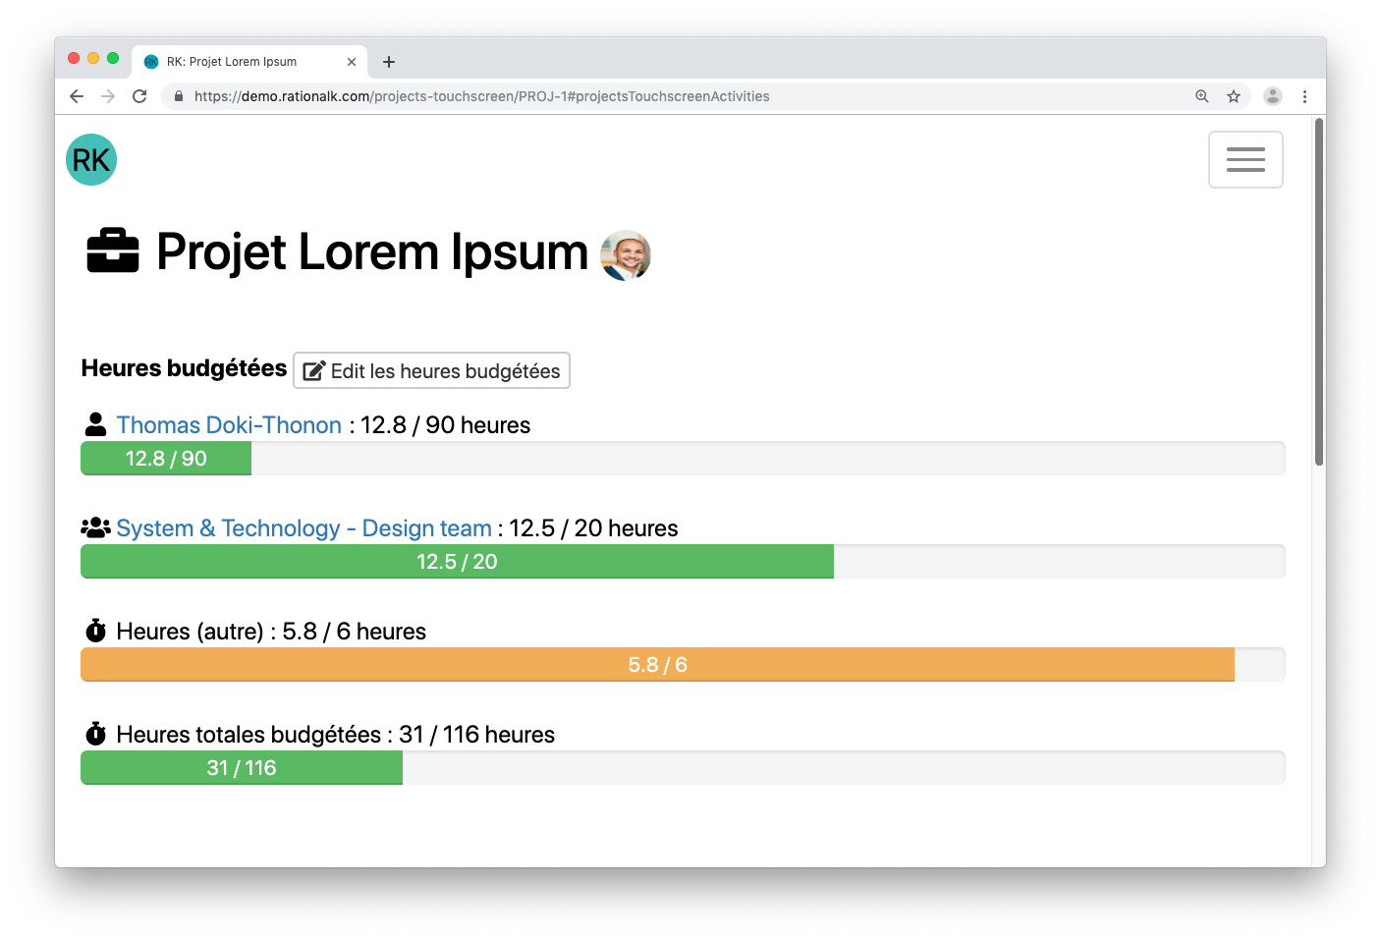Click the RK logo in header

(91, 160)
